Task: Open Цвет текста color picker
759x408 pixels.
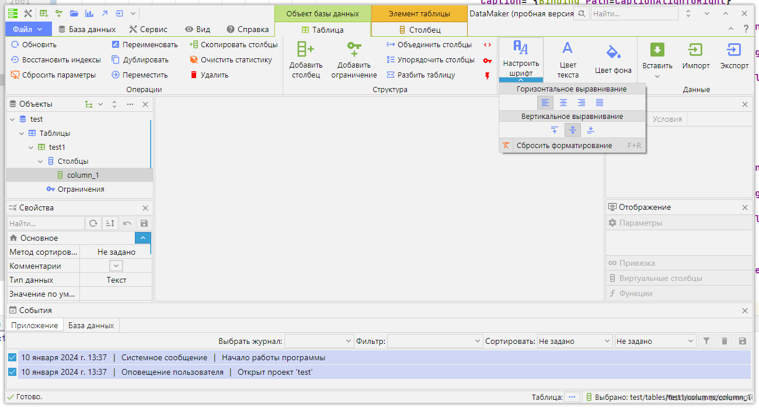Action: [x=567, y=59]
